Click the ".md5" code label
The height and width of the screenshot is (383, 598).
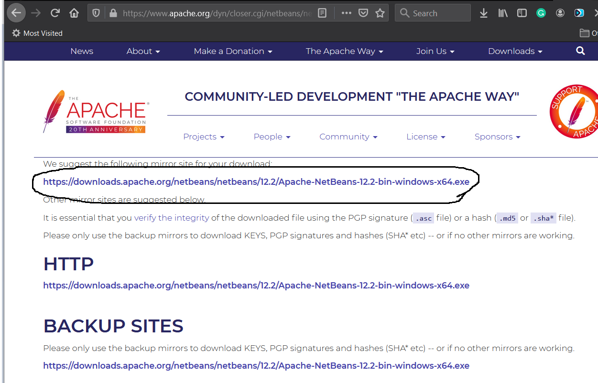pyautogui.click(x=507, y=218)
